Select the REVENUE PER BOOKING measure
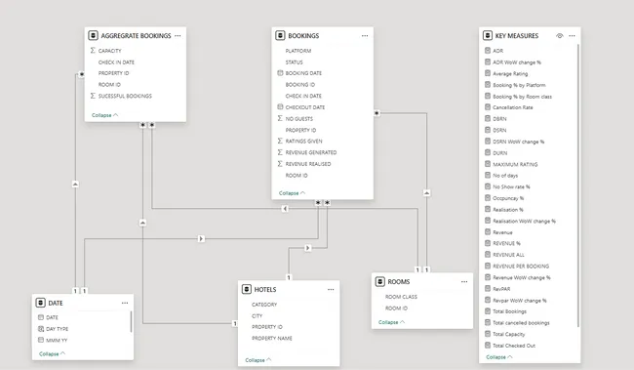The height and width of the screenshot is (370, 634). (x=517, y=267)
